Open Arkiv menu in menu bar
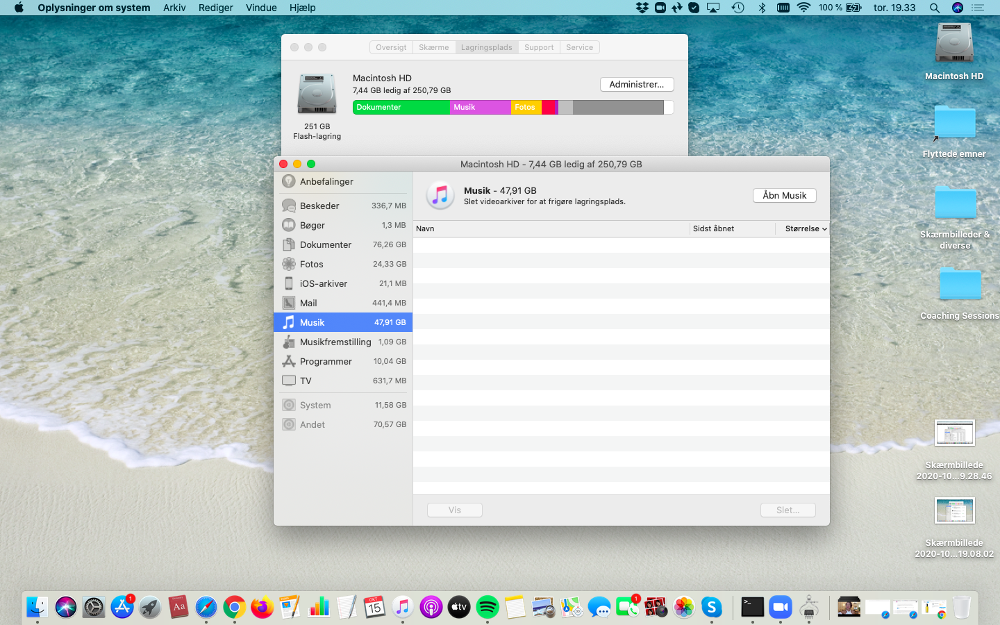The image size is (1000, 625). coord(174,8)
